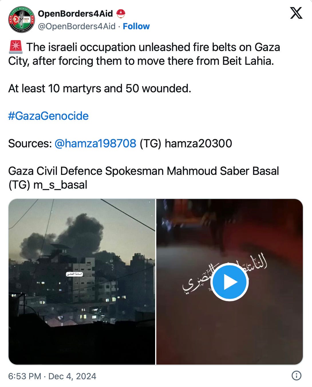Play the embedded video
This screenshot has height=387, width=312.
pyautogui.click(x=230, y=282)
